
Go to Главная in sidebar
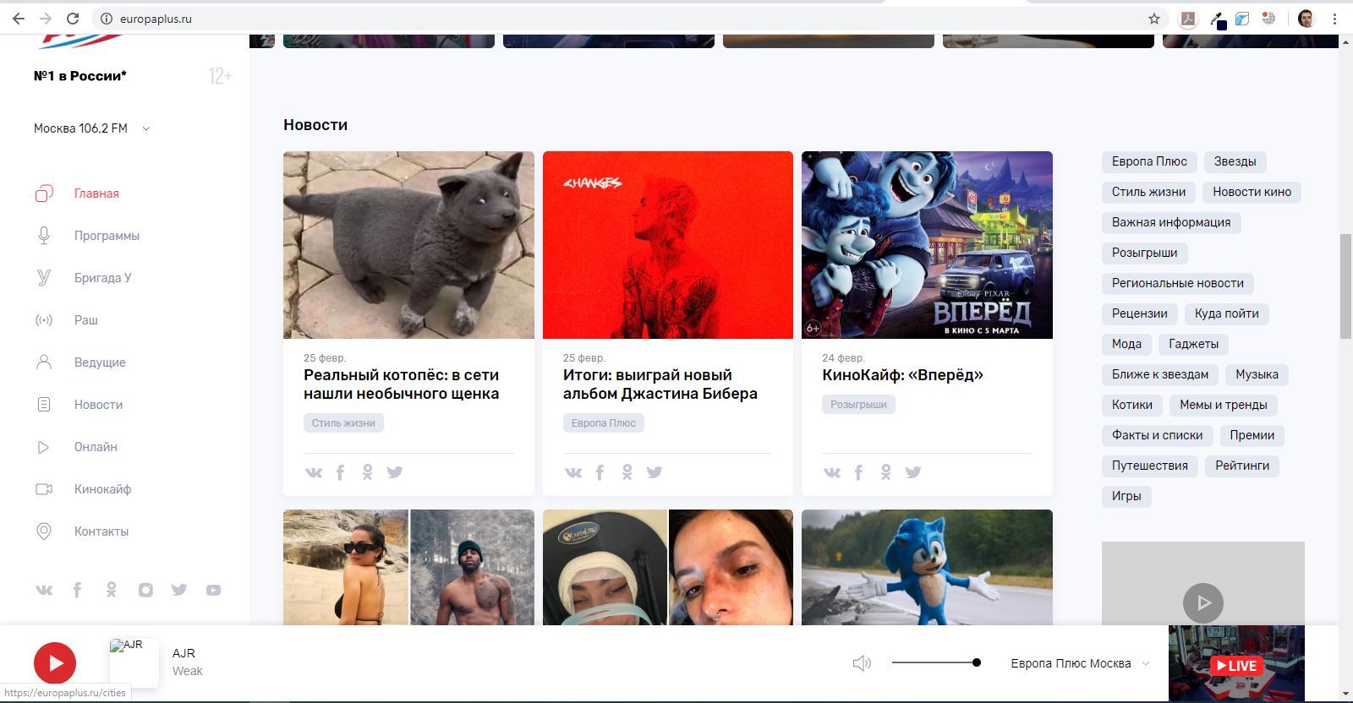click(78, 193)
